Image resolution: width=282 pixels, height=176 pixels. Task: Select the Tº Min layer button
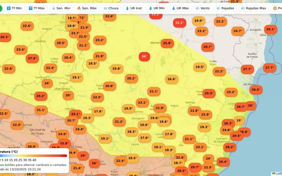coord(14,8)
